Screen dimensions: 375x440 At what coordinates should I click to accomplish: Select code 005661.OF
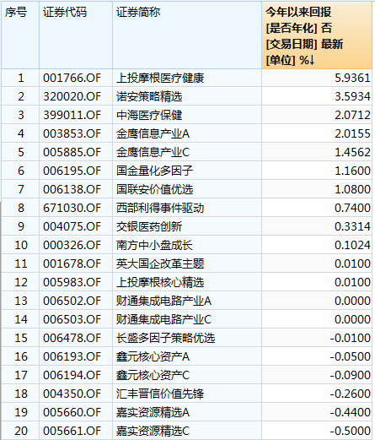(72, 431)
